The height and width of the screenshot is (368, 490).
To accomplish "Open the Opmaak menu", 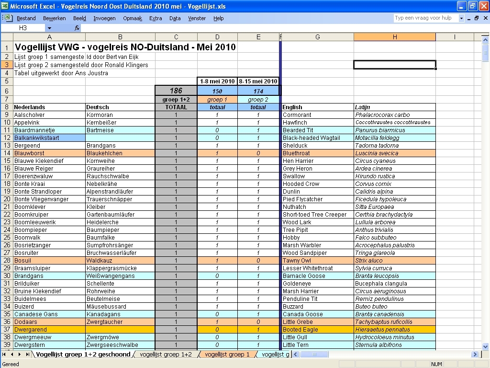I will 133,19.
